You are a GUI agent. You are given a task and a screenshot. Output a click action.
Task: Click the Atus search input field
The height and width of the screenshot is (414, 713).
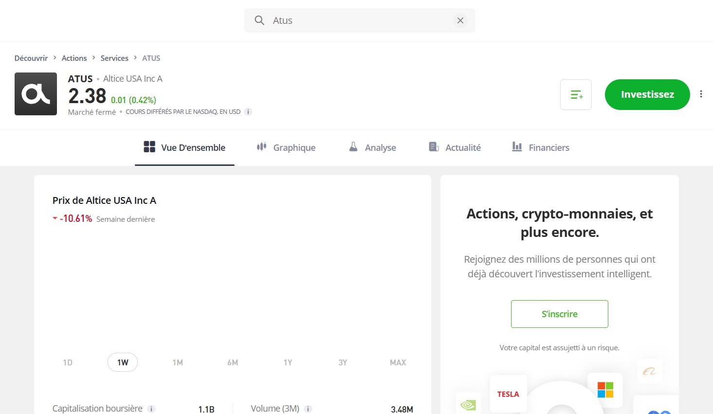(360, 20)
